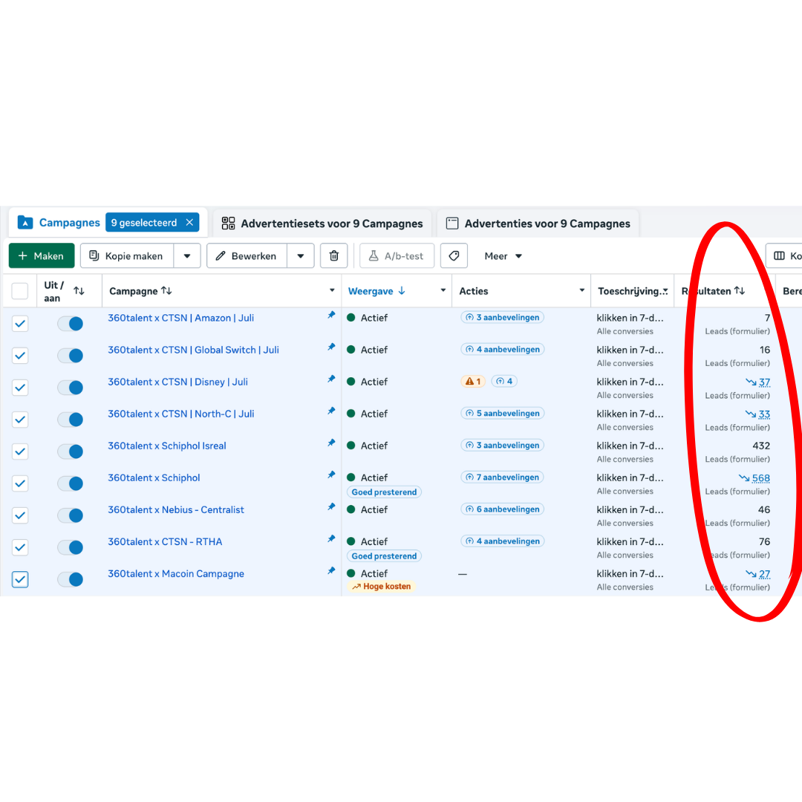Image resolution: width=802 pixels, height=802 pixels.
Task: Clear the 9 geselecteerd selection with X
Action: [x=190, y=223]
